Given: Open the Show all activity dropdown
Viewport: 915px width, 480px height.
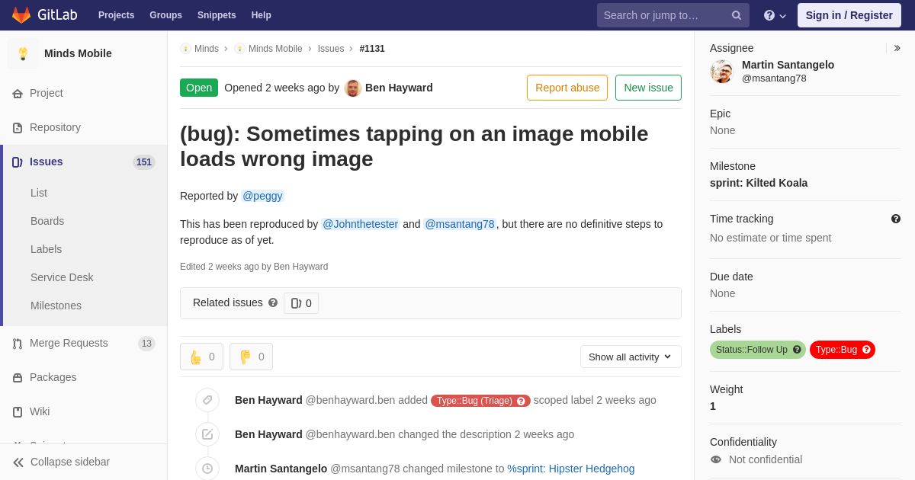Looking at the screenshot, I should point(631,357).
